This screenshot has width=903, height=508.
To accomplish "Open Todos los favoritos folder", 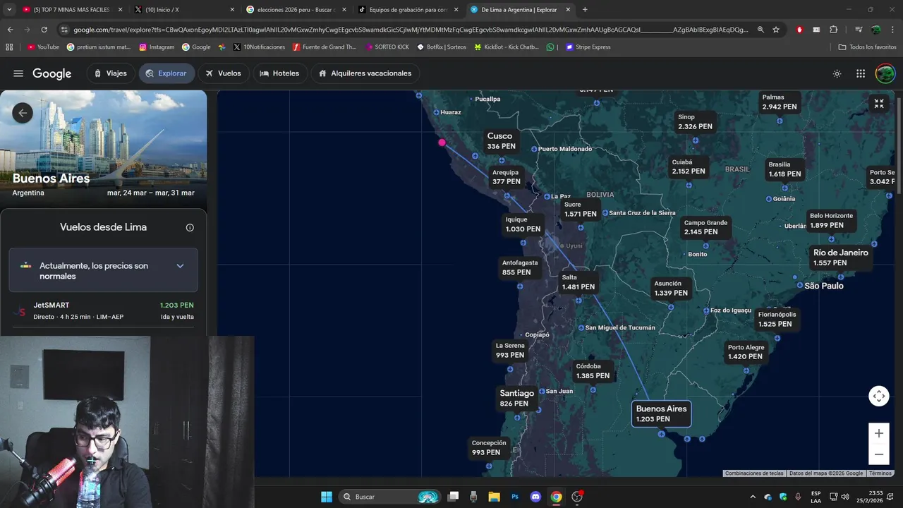I will click(x=867, y=47).
